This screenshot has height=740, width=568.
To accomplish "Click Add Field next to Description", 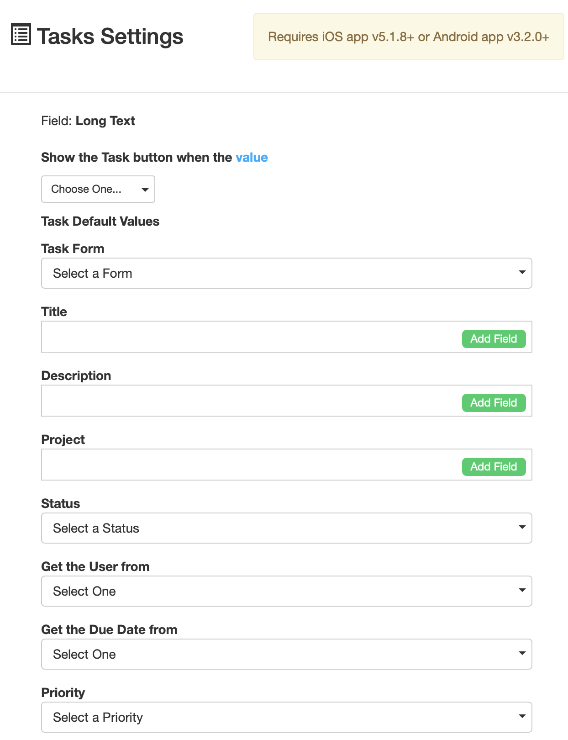I will coord(494,402).
